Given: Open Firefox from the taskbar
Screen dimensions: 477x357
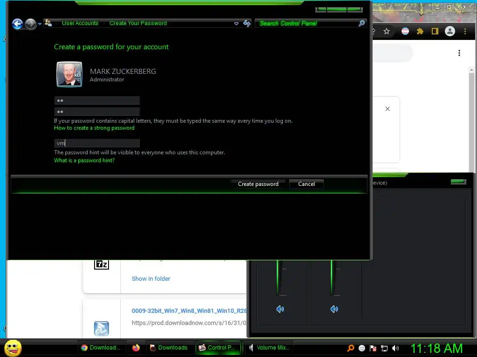Looking at the screenshot, I should (136, 348).
